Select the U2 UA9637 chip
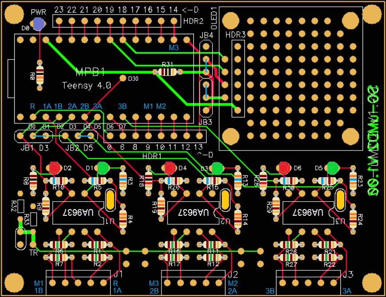This screenshot has width=386, height=297. pos(193,213)
